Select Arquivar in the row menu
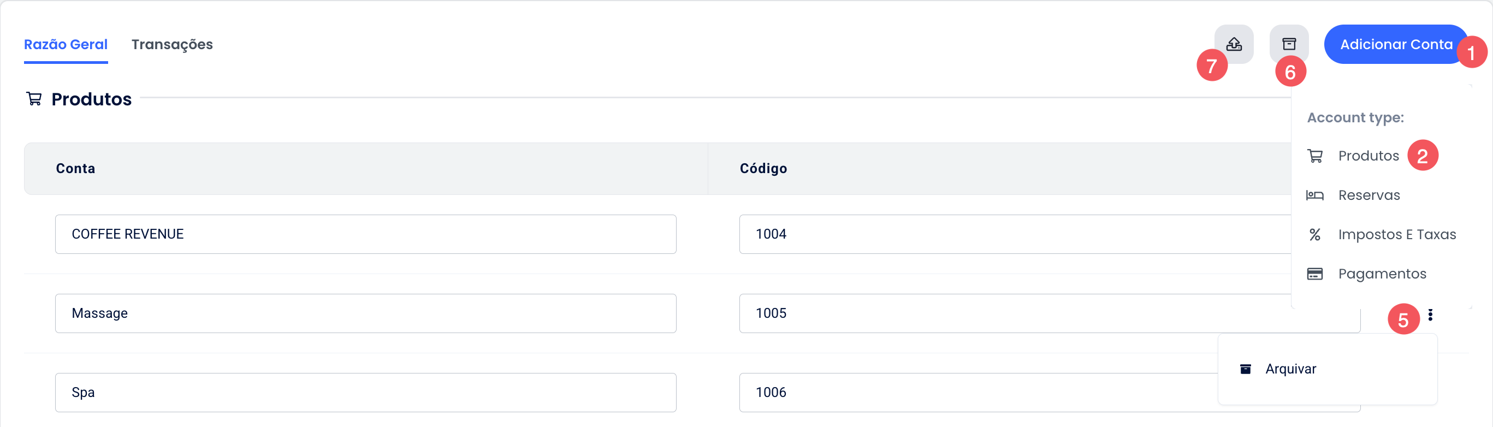Image resolution: width=1493 pixels, height=427 pixels. click(1290, 369)
